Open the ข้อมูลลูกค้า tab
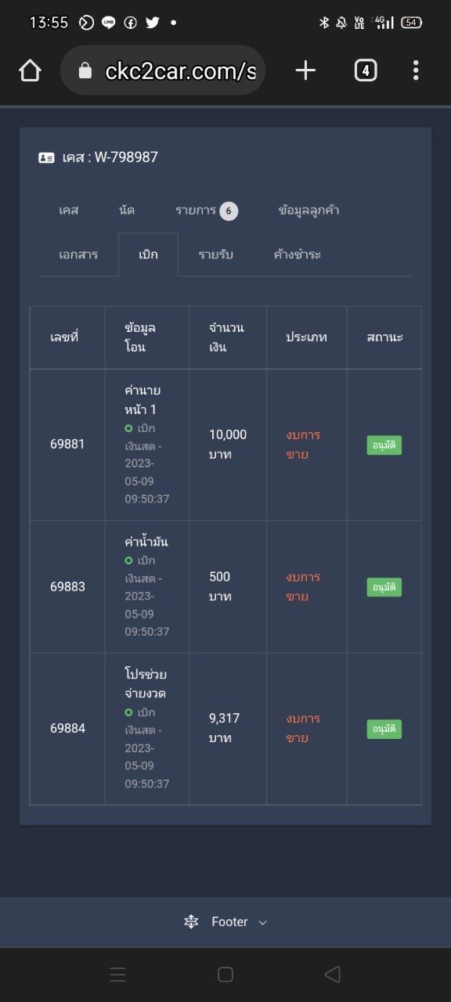Viewport: 451px width, 1002px height. 308,211
